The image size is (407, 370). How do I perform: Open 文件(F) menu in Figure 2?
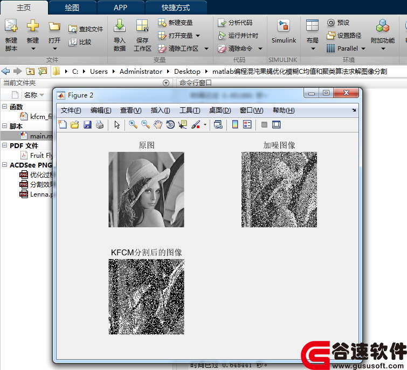click(x=71, y=110)
